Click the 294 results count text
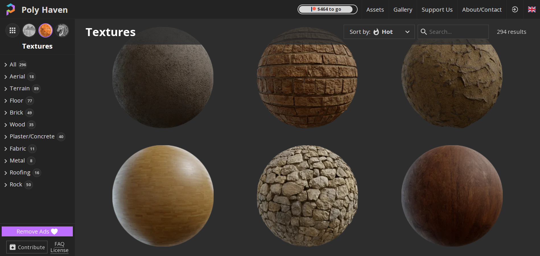This screenshot has width=540, height=256. pyautogui.click(x=512, y=32)
